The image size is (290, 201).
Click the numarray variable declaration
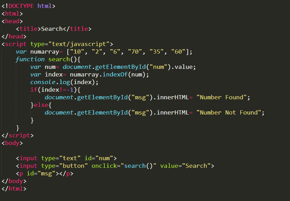pos(45,52)
